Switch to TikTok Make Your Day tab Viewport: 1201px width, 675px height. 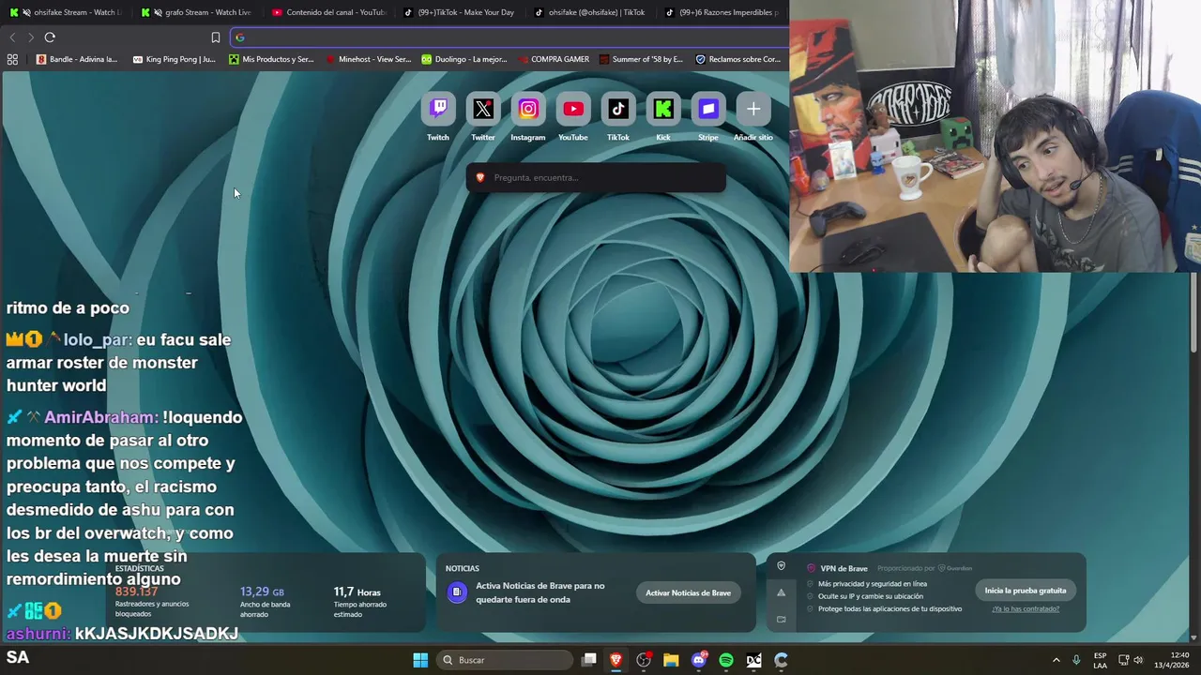[461, 12]
